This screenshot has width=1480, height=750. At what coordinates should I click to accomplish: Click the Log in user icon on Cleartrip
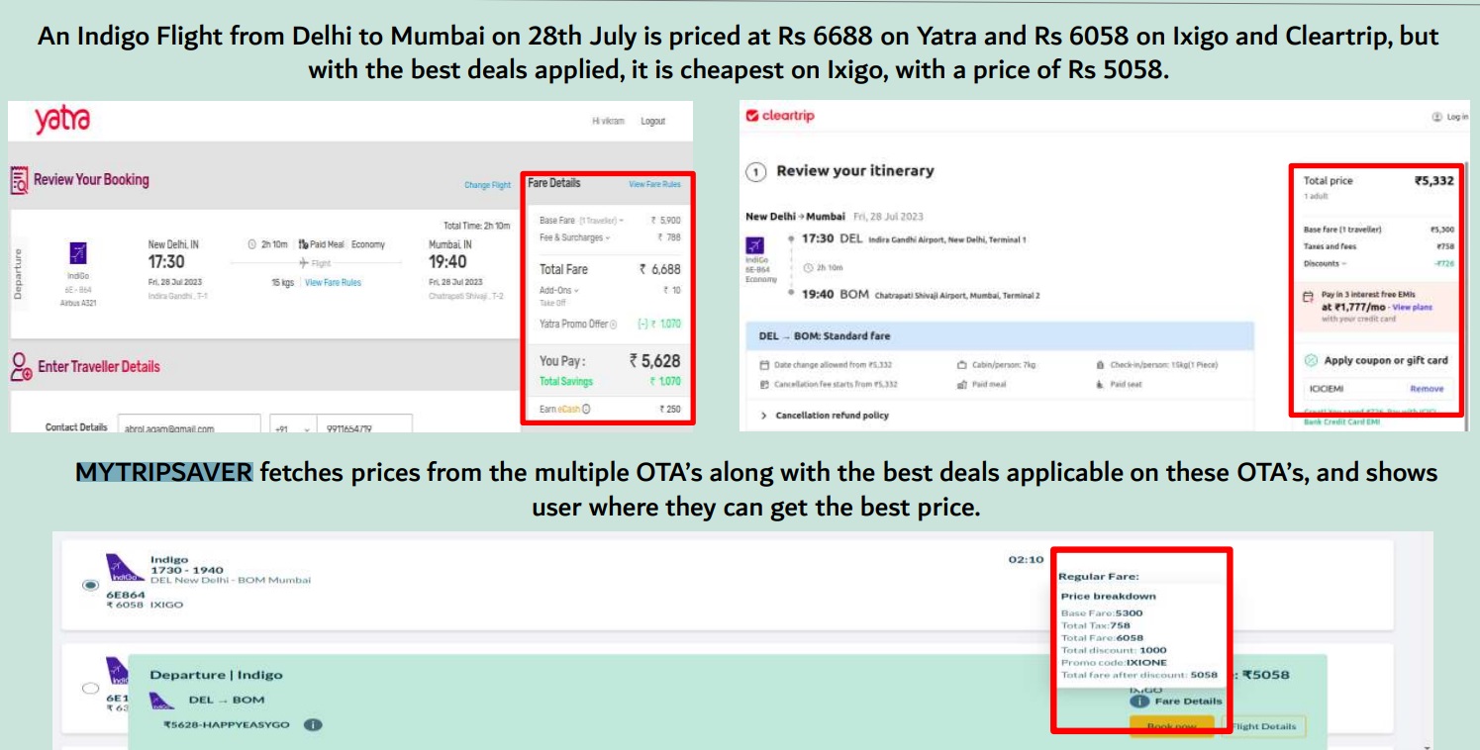[1436, 117]
